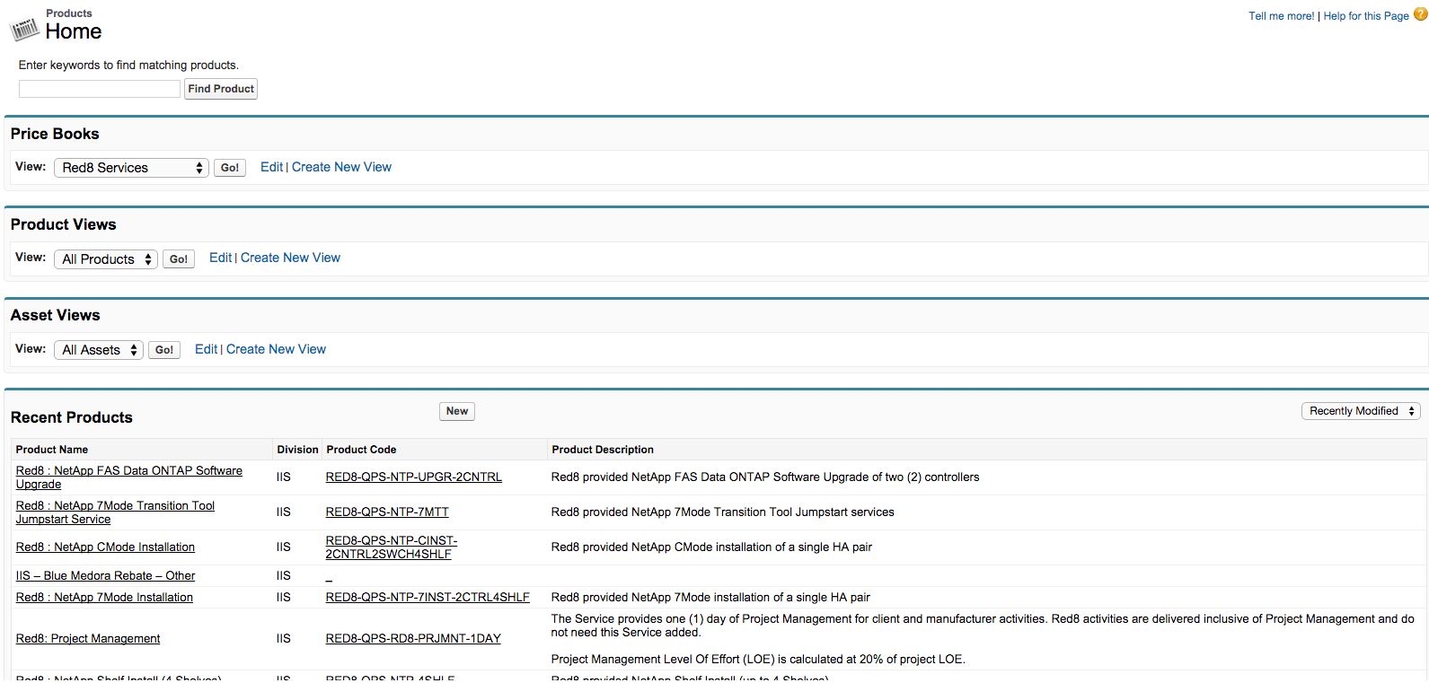Click product code RED8-QPS-NTP-CINST-2CNTRL2SWCH4SHLF
Screen dimensions: 1429x683
click(x=392, y=547)
